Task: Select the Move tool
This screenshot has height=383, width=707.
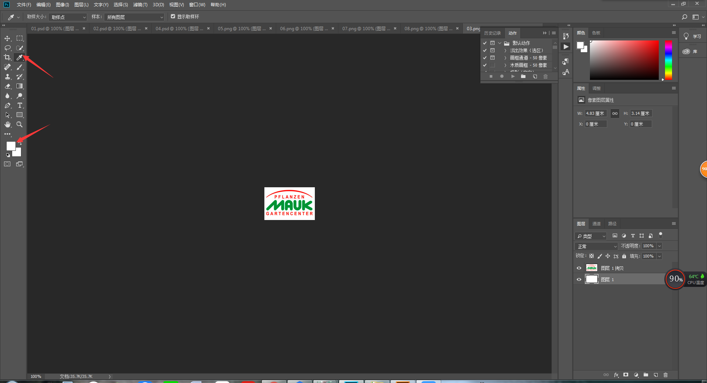Action: pyautogui.click(x=7, y=38)
